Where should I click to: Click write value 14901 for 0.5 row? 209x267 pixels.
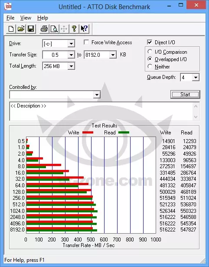click(x=169, y=141)
